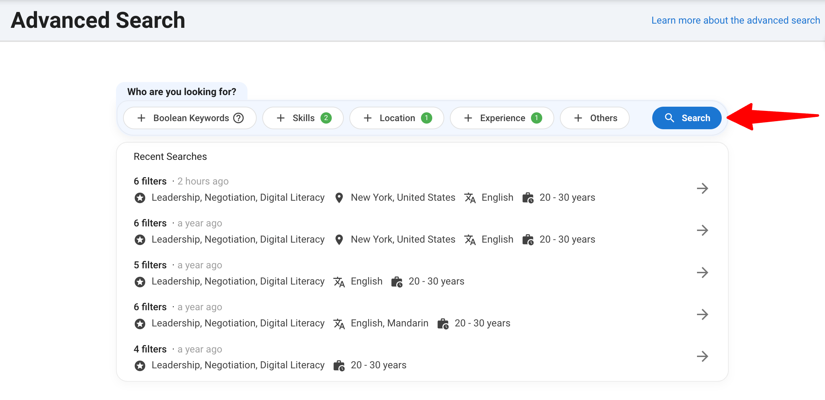
Task: Click '20 - 30 years' in 4 filters search
Action: (379, 365)
